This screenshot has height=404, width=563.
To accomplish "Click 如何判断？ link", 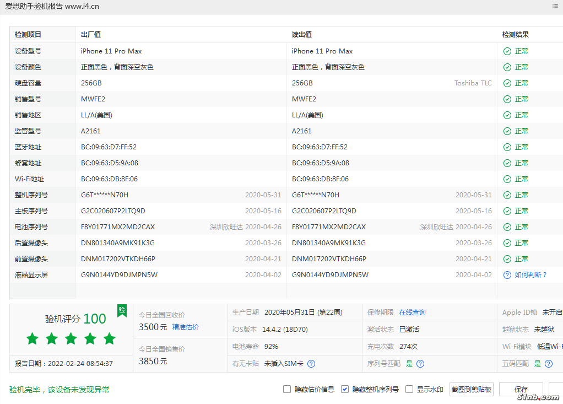I will (x=531, y=275).
